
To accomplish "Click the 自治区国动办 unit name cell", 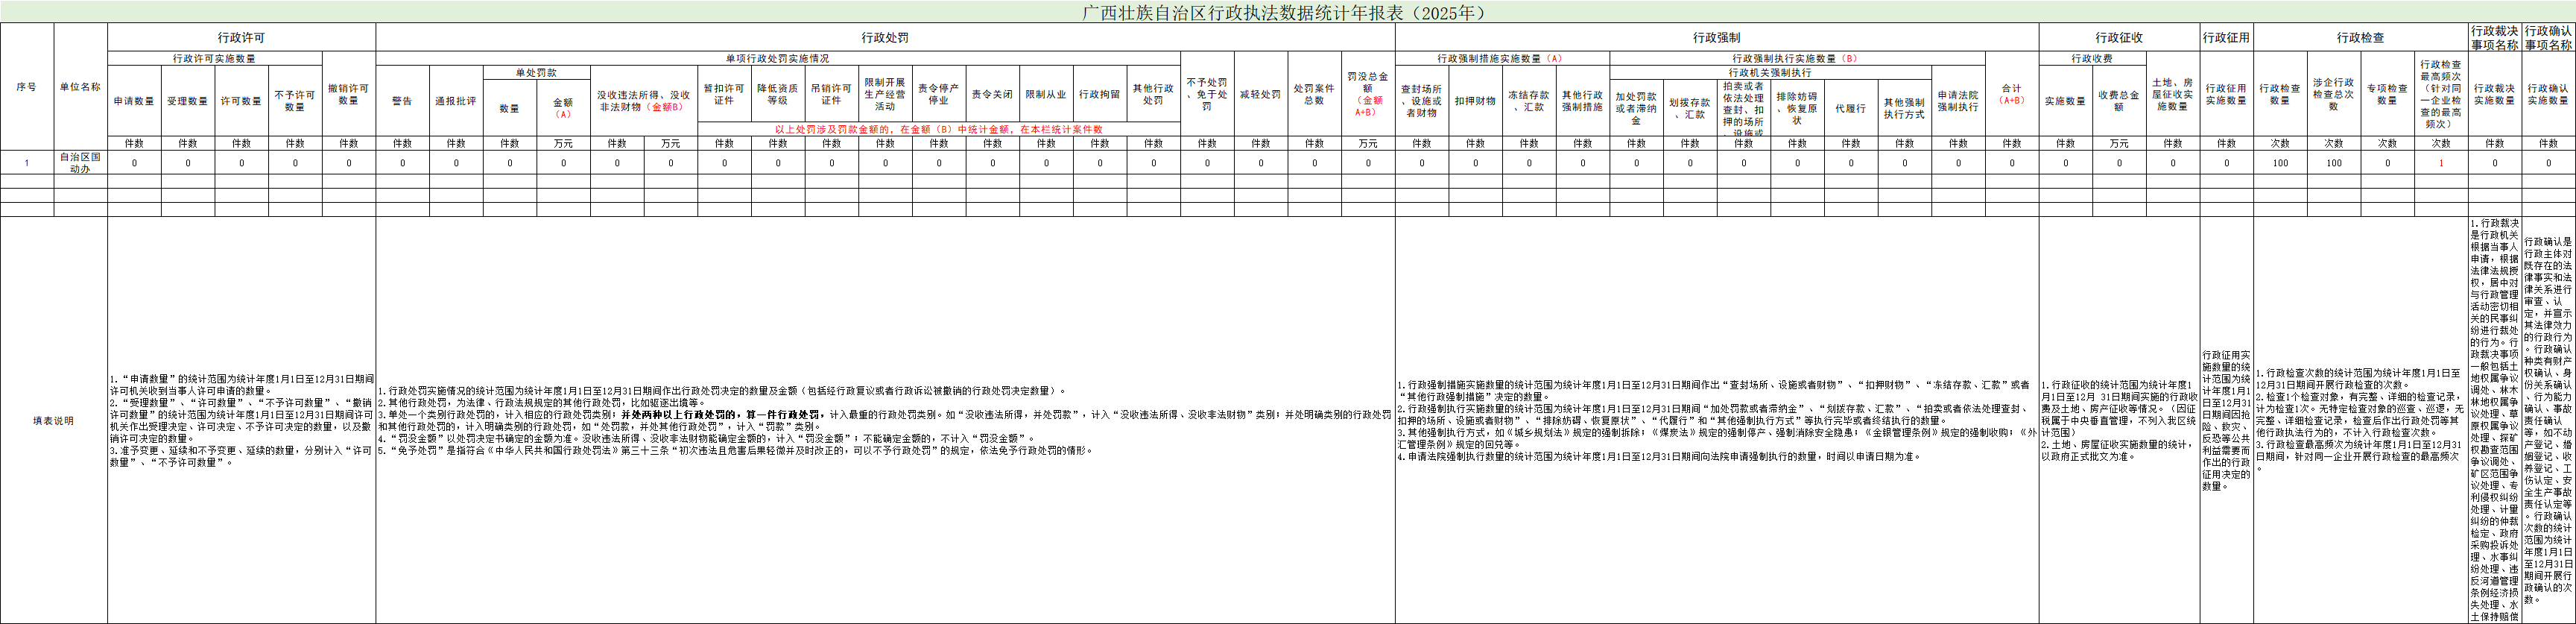I will pos(80,163).
